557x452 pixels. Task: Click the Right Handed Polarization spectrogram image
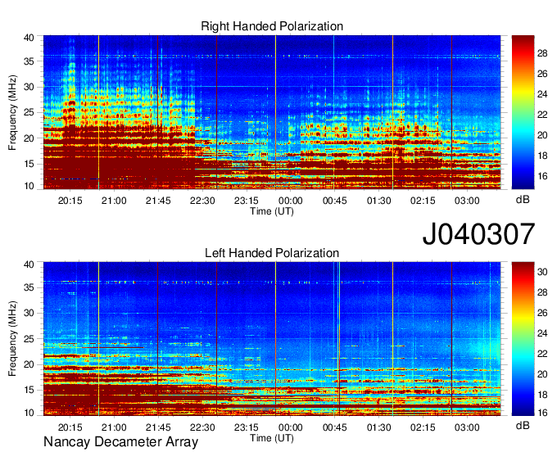click(x=272, y=112)
